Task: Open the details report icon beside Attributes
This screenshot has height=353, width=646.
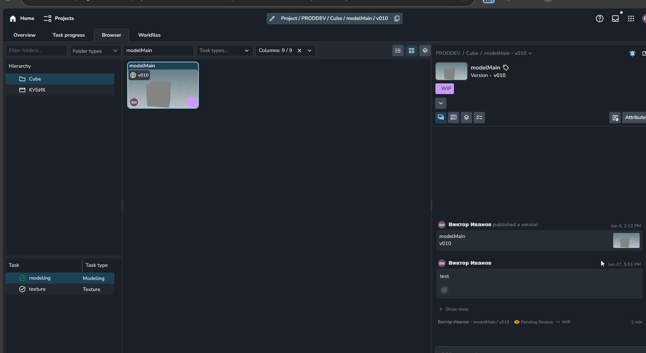Action: click(x=615, y=118)
